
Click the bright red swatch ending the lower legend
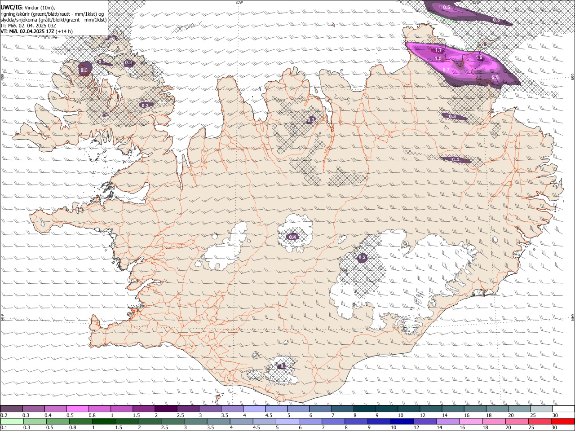pos(563,421)
